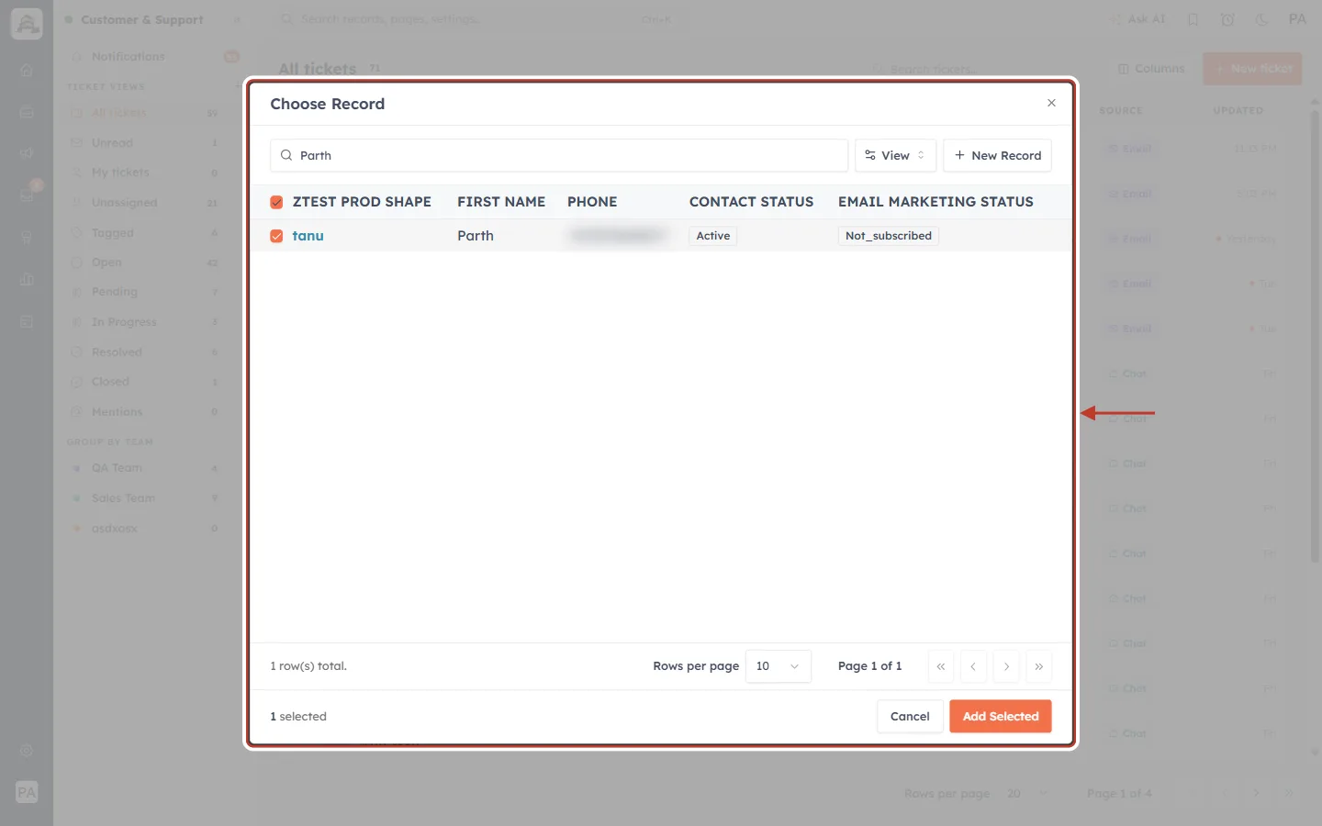Viewport: 1322px width, 826px height.
Task: Open the dialog's rows per page dropdown showing 10
Action: click(x=779, y=666)
